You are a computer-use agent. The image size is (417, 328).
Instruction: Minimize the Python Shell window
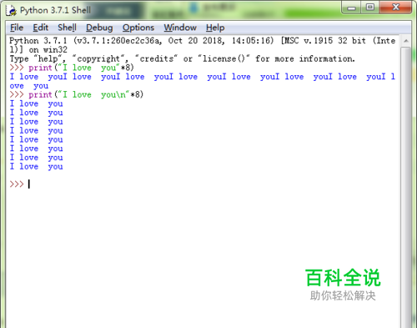[x=351, y=8]
